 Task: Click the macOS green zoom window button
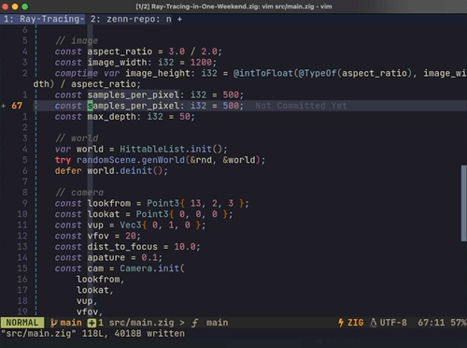tap(25, 7)
